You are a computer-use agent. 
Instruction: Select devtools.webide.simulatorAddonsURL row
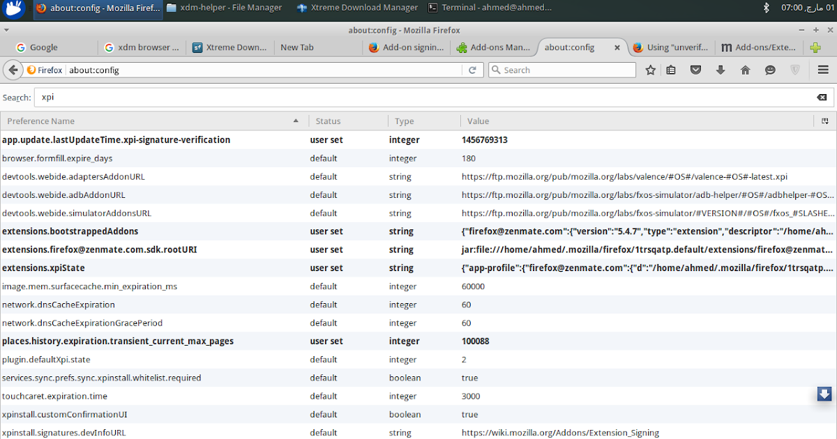point(418,213)
